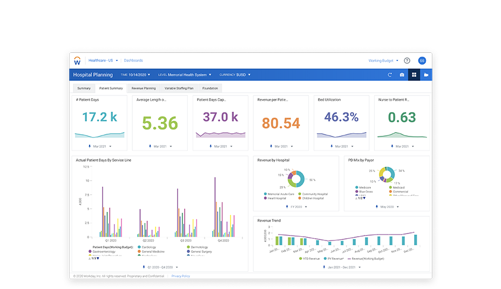Open the Working Budget dropdown
This screenshot has width=501, height=289.
click(x=383, y=61)
